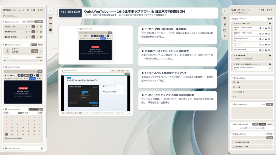Print 新規 テキスト ドキュメント (4).txt

260,28
